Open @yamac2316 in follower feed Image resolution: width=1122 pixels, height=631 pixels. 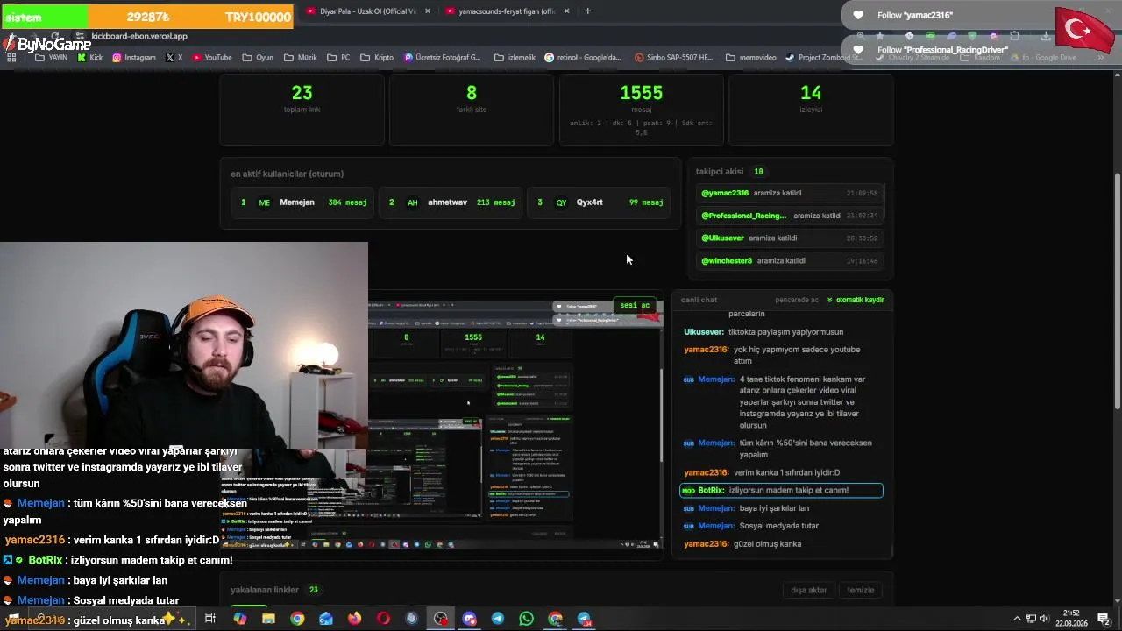click(x=789, y=193)
